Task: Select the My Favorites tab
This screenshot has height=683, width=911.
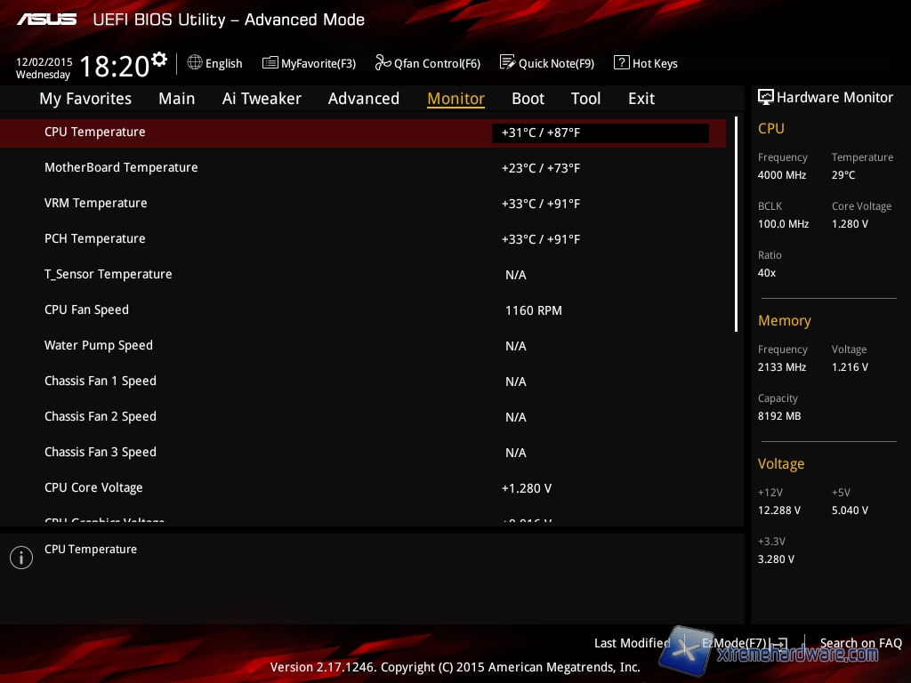Action: point(85,99)
